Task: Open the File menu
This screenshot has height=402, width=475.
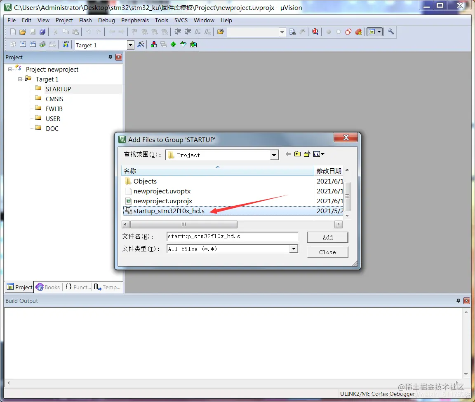Action: (12, 20)
